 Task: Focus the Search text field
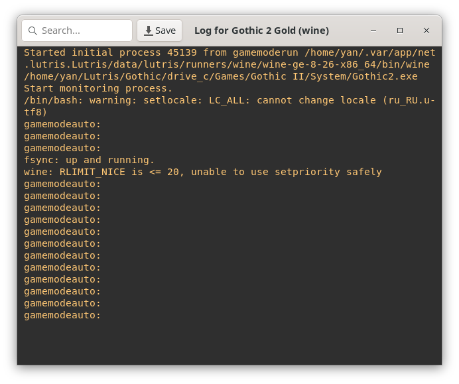coord(83,31)
